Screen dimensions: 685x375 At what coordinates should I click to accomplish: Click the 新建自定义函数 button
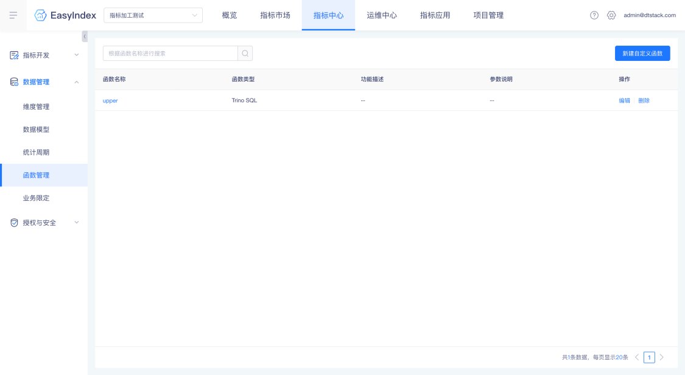coord(642,53)
